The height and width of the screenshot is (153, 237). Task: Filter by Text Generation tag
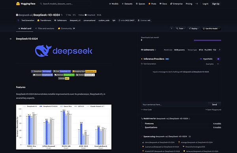pyautogui.click(x=26, y=20)
